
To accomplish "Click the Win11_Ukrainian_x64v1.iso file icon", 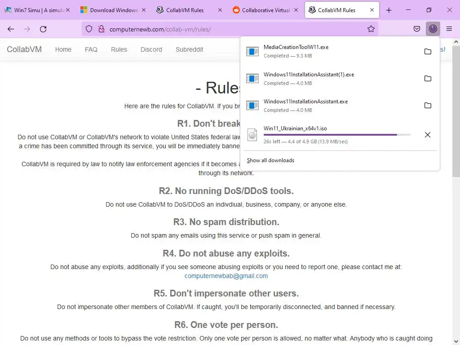I will (x=252, y=135).
